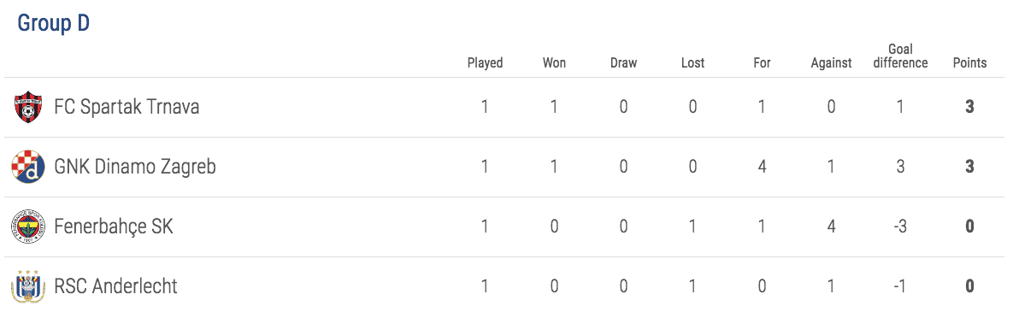Click the GNK Dinamo Zagreb club crest
Image resolution: width=1013 pixels, height=312 pixels.
tap(27, 167)
